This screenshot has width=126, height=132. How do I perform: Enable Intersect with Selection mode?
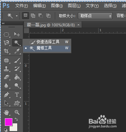coord(48,16)
